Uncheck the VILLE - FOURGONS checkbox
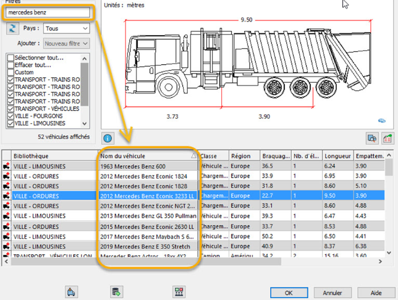The width and height of the screenshot is (398, 300). pyautogui.click(x=11, y=116)
